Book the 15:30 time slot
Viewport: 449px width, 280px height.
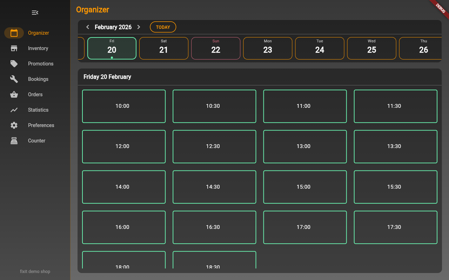(x=395, y=187)
